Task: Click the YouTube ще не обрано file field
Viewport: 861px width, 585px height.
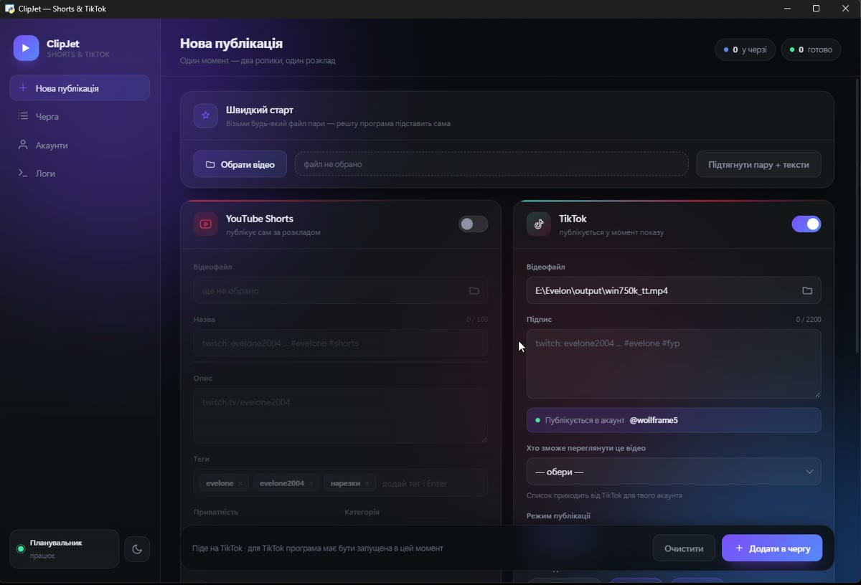Action: tap(340, 291)
